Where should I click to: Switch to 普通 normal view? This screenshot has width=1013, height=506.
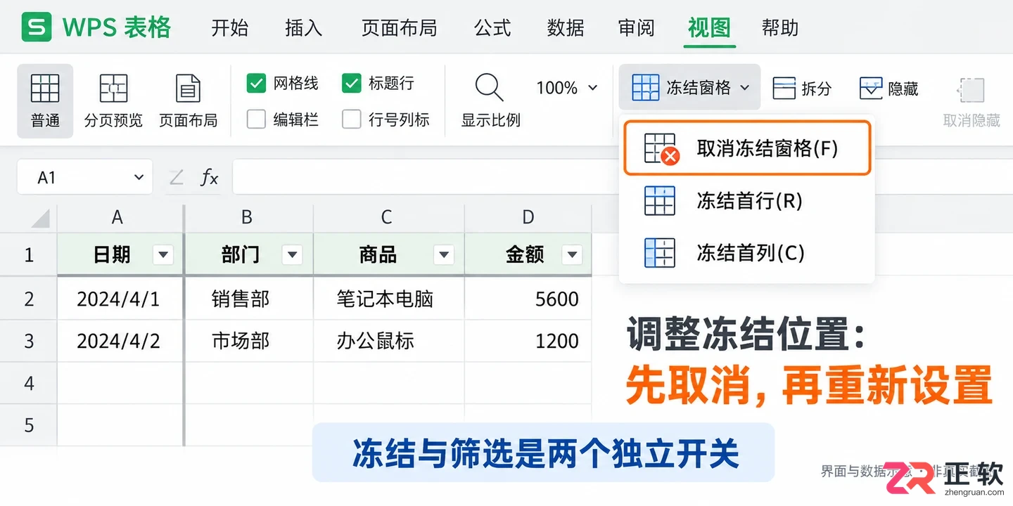click(45, 100)
